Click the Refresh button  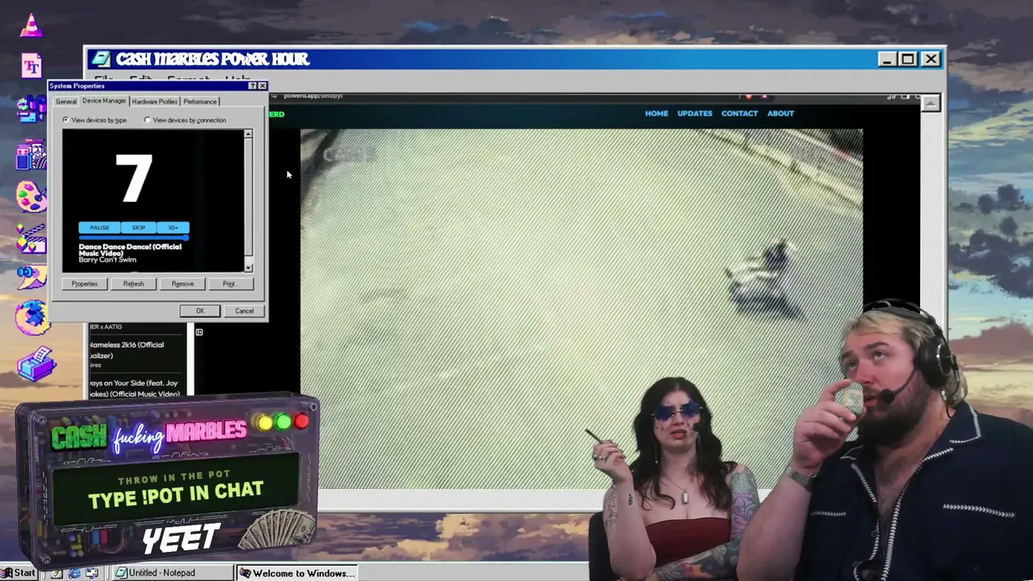[x=133, y=284]
